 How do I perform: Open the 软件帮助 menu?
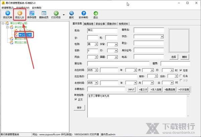[x=37, y=8]
